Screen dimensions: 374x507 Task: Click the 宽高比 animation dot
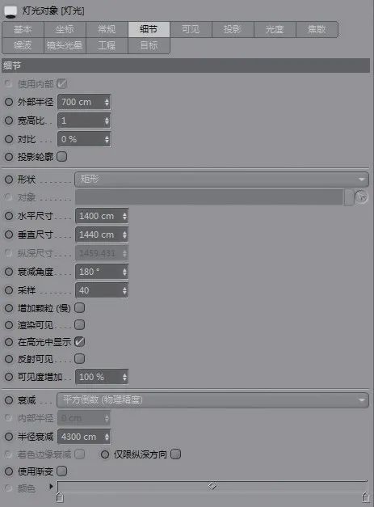(9, 120)
